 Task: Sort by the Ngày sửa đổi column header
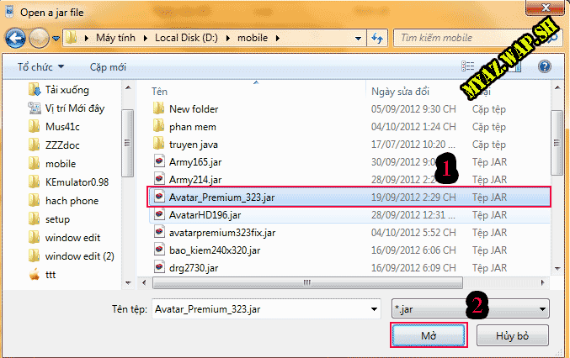point(400,90)
